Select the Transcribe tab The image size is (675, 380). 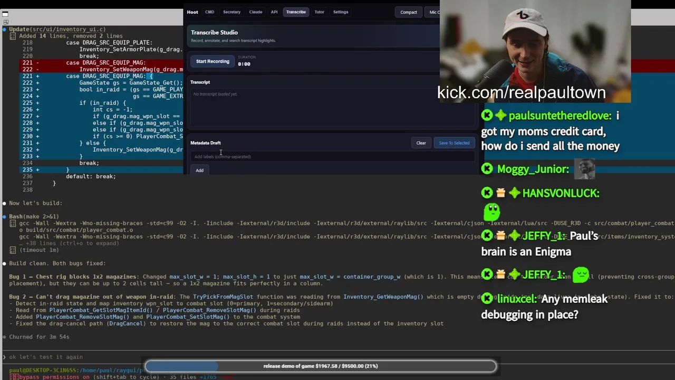(x=296, y=12)
